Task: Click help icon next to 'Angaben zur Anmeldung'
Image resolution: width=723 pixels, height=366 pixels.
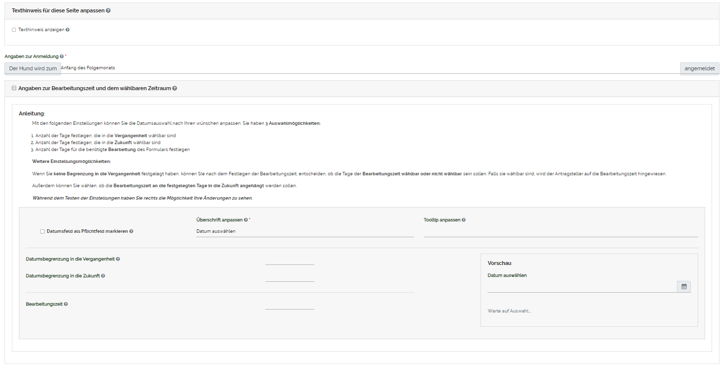Action: (x=61, y=56)
